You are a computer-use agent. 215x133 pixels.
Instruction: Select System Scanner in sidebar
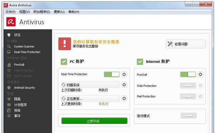pos(24,47)
